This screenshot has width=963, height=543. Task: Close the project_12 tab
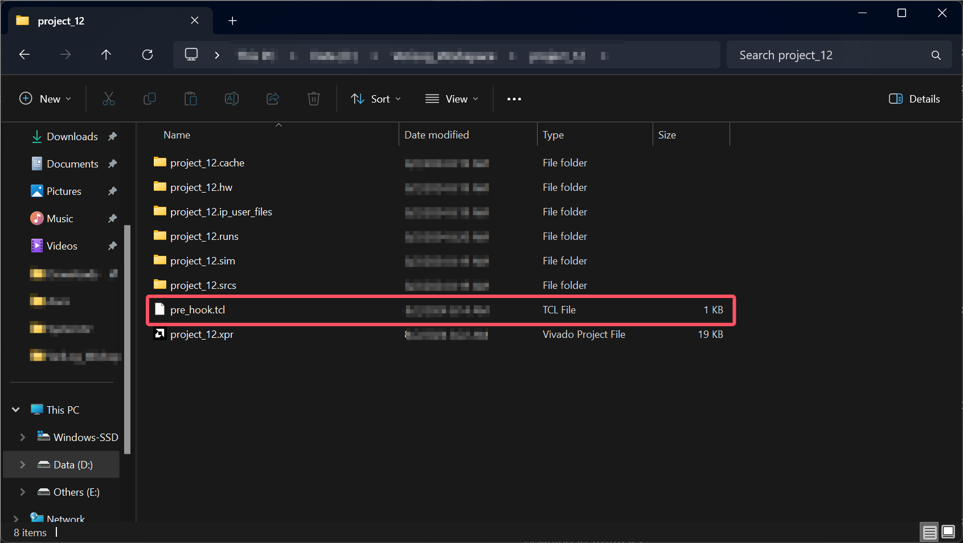pyautogui.click(x=195, y=21)
